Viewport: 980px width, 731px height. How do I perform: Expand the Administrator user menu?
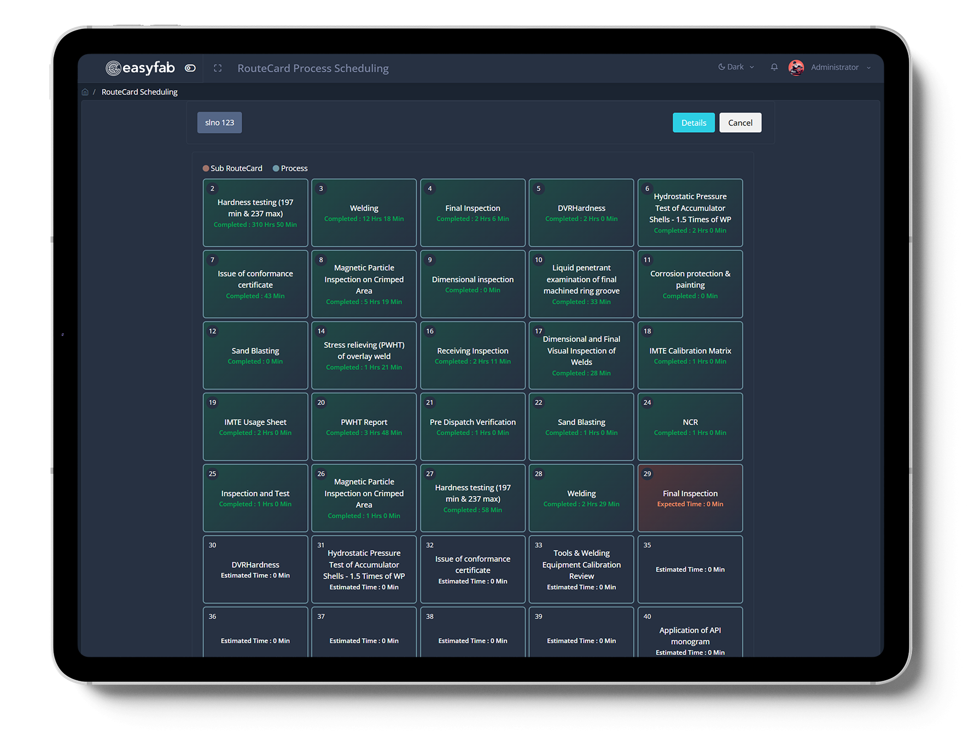point(841,67)
